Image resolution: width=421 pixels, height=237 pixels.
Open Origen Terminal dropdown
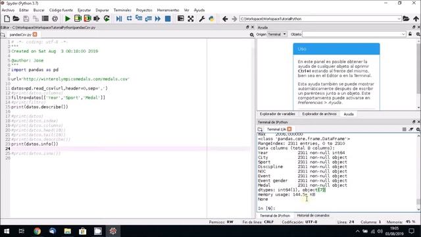pyautogui.click(x=277, y=34)
